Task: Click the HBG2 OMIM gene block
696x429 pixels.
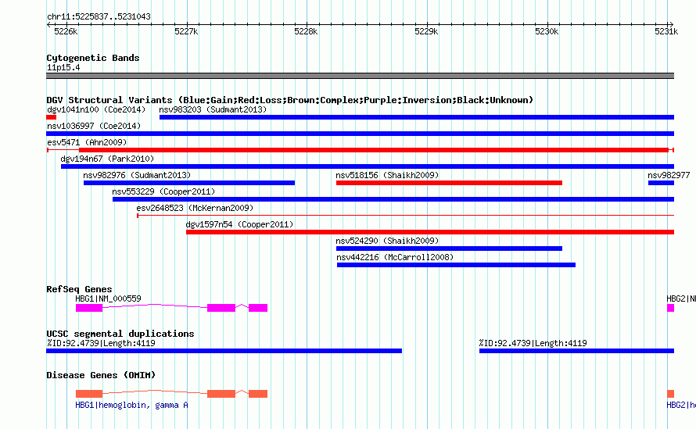Action: point(671,394)
